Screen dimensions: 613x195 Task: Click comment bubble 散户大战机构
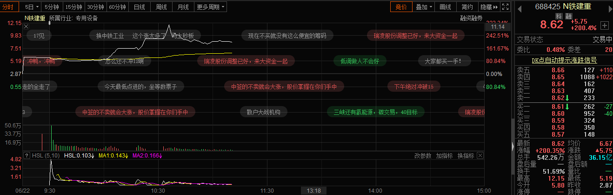264,112
